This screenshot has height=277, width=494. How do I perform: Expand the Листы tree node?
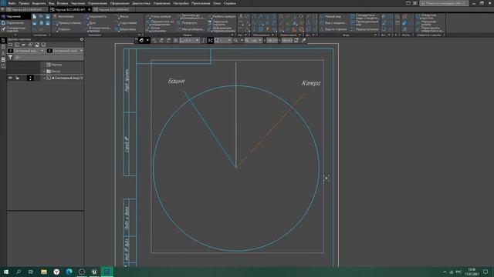point(45,72)
